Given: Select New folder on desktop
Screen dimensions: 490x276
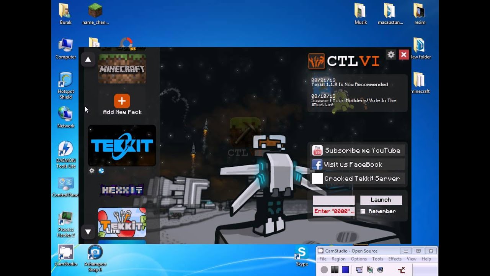Looking at the screenshot, I should click(420, 48).
